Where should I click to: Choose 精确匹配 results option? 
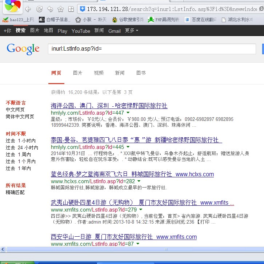15,193
